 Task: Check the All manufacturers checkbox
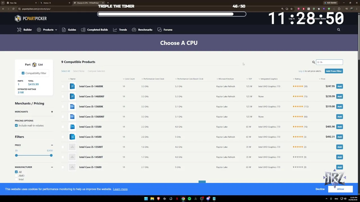coord(16,172)
